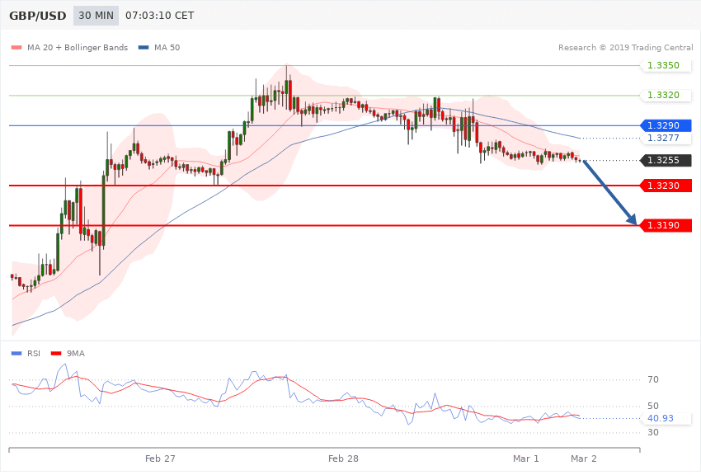Image resolution: width=701 pixels, height=475 pixels.
Task: Click the RSI 50 level label
Action: 652,406
